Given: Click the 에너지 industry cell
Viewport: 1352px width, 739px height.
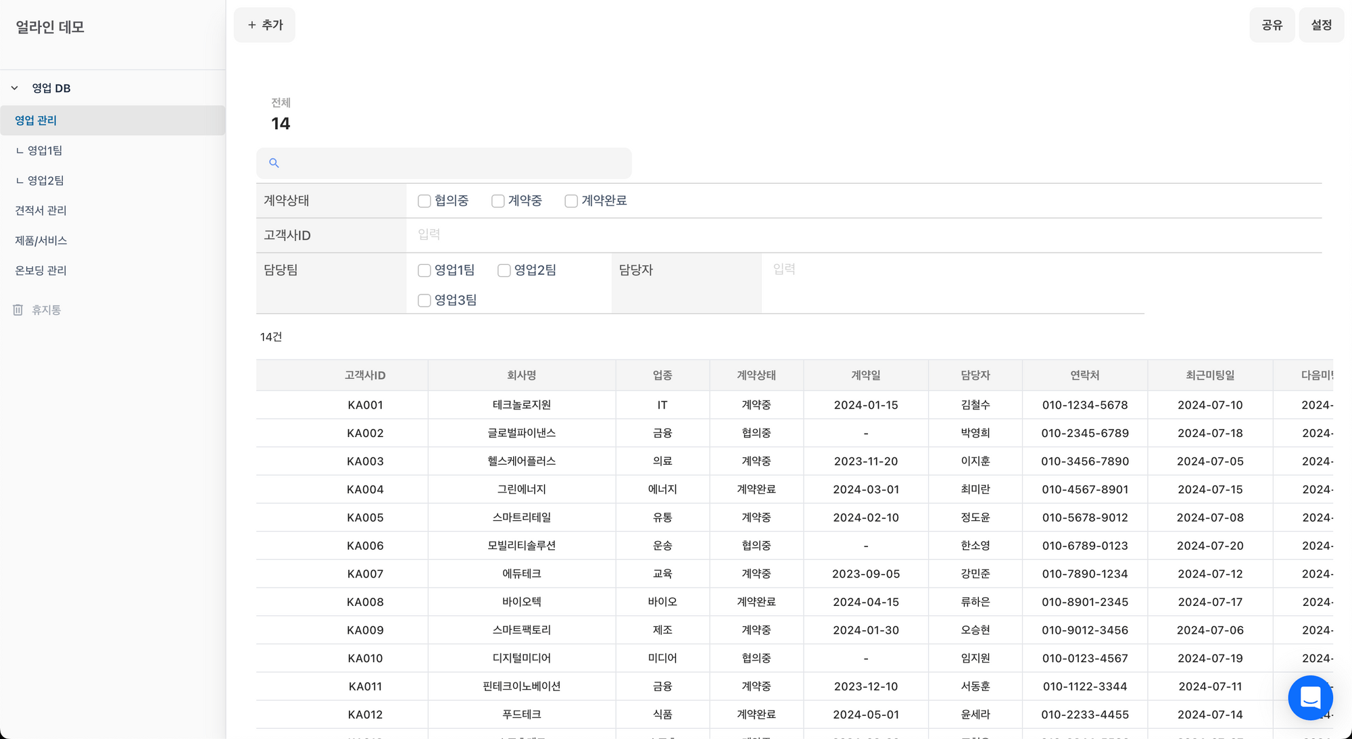Looking at the screenshot, I should coord(662,489).
